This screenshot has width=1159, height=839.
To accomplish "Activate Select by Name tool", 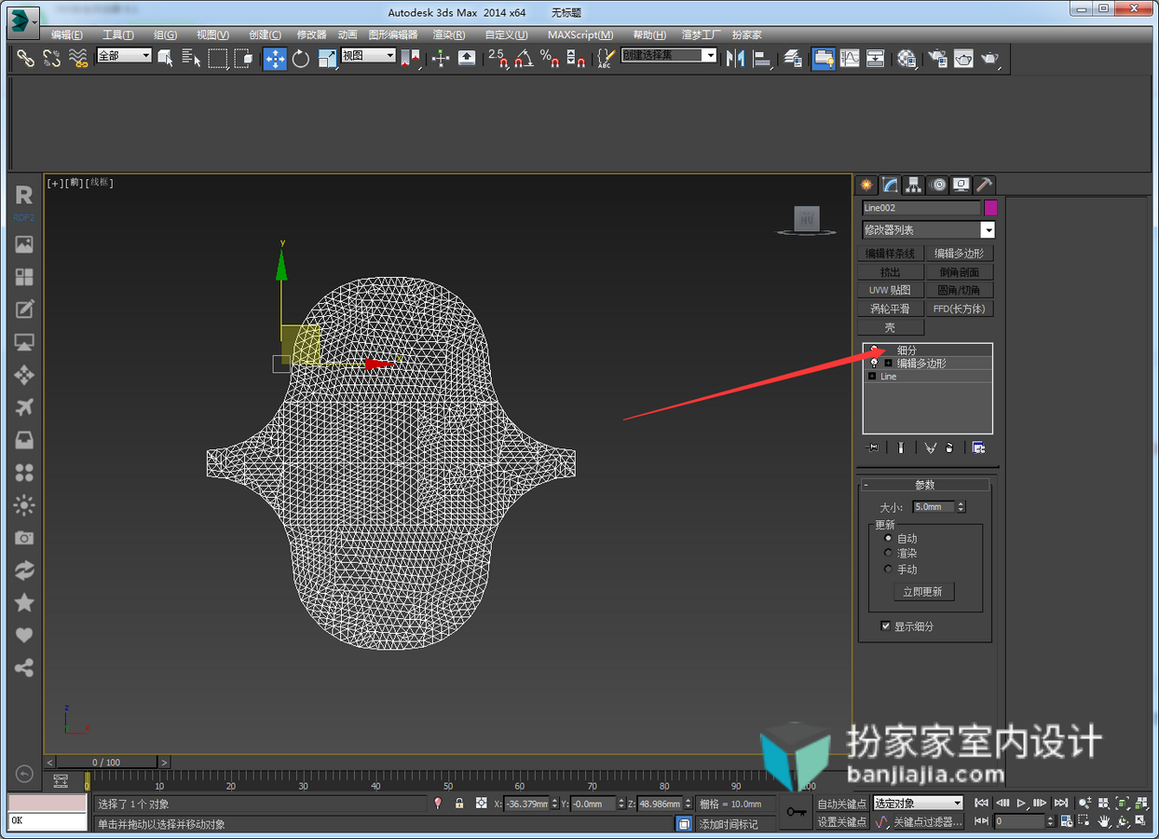I will click(191, 58).
